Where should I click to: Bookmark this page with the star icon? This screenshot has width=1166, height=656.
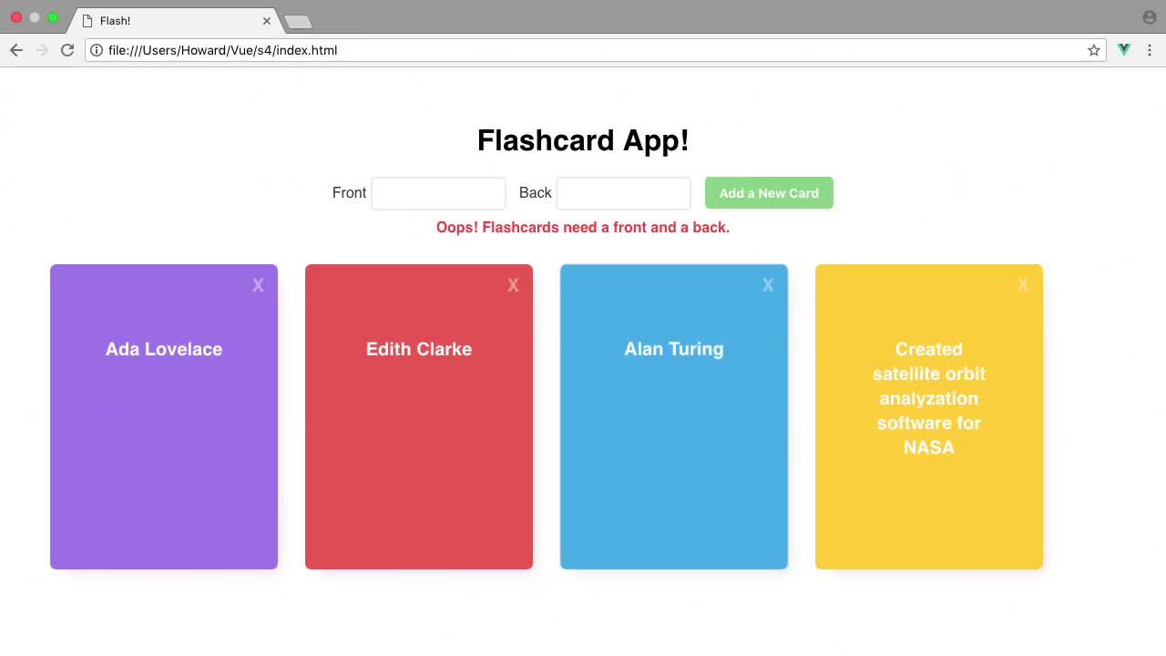tap(1094, 50)
